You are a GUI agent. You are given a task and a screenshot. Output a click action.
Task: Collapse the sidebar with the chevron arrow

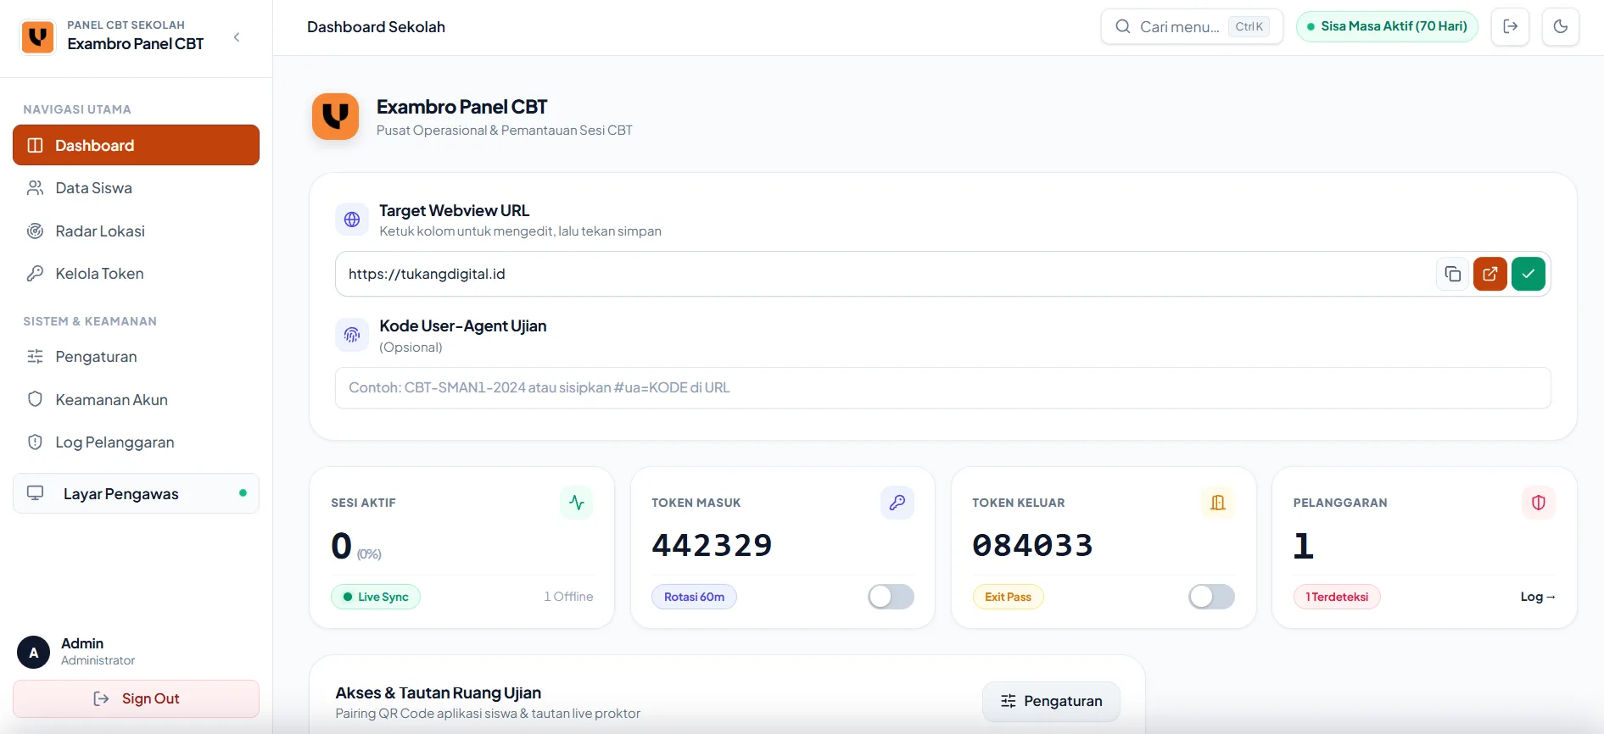[x=237, y=37]
